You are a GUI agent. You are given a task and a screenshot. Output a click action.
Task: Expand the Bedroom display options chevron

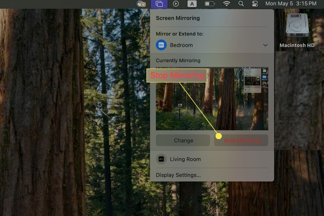265,45
